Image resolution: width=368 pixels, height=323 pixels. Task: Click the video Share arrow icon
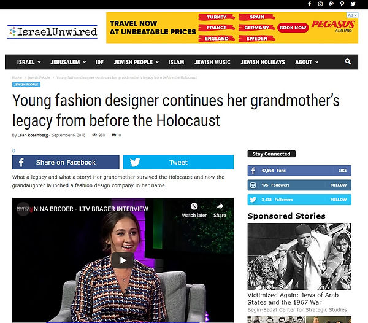point(220,206)
